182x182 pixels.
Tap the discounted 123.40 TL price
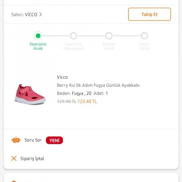87,101
